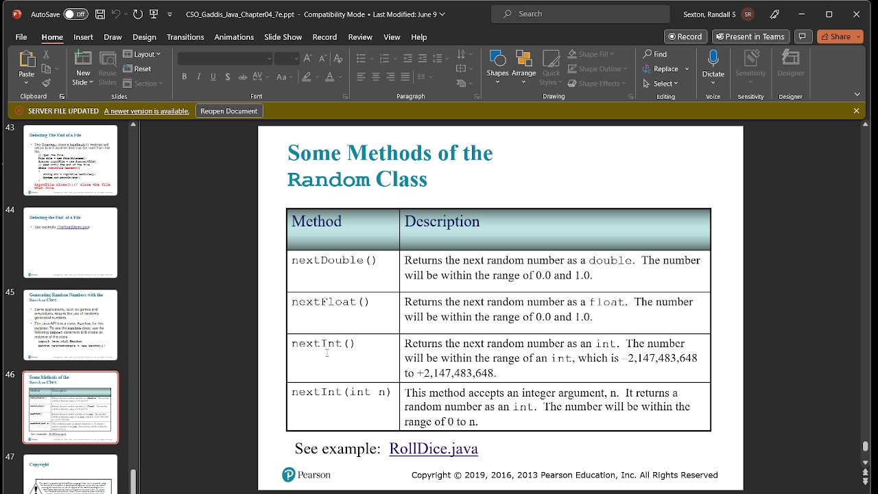
Task: Click the Reopen Document button
Action: click(229, 110)
